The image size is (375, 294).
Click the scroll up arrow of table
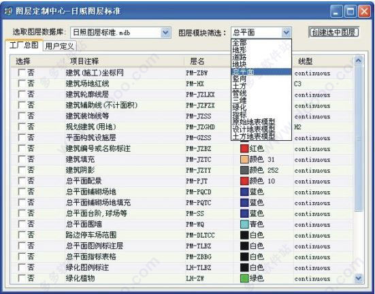tap(358, 61)
